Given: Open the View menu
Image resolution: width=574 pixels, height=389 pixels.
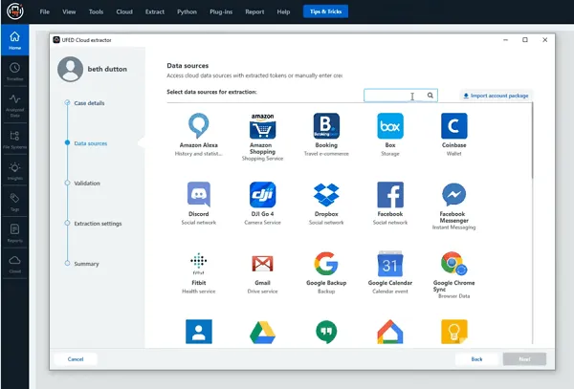Looking at the screenshot, I should tap(69, 11).
